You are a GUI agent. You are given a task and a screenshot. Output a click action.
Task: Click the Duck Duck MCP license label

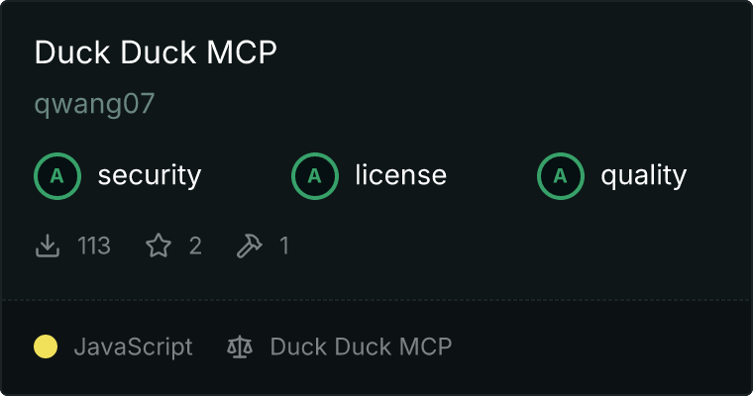(361, 346)
